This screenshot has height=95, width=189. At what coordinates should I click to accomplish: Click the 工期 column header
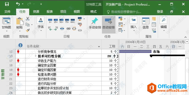pyautogui.click(x=112, y=46)
